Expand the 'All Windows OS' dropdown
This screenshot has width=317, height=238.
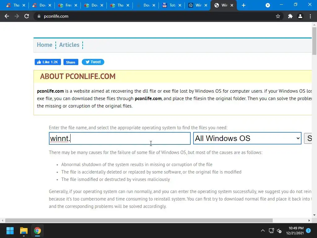pyautogui.click(x=247, y=139)
